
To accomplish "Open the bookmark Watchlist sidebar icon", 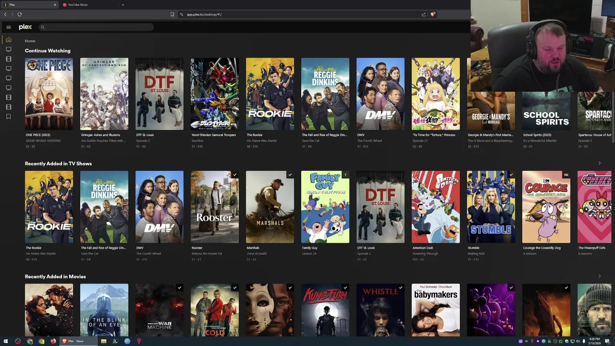I will point(8,117).
